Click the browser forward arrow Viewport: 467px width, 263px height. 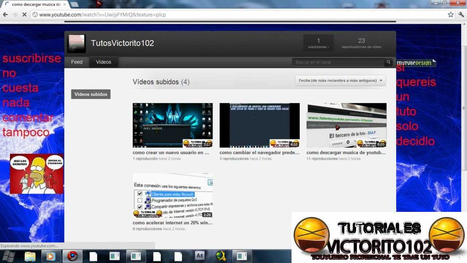tap(15, 15)
